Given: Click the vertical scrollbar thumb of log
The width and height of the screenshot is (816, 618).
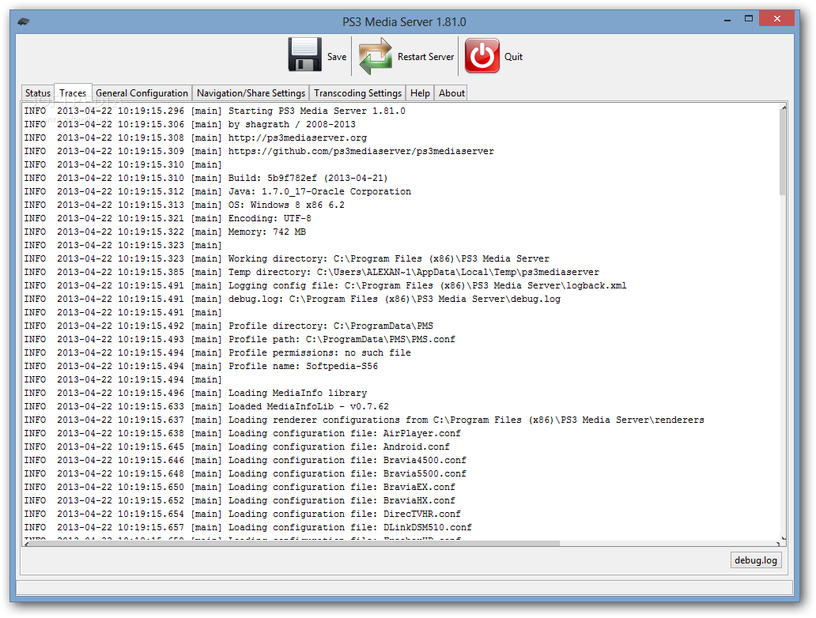Looking at the screenshot, I should point(782,153).
